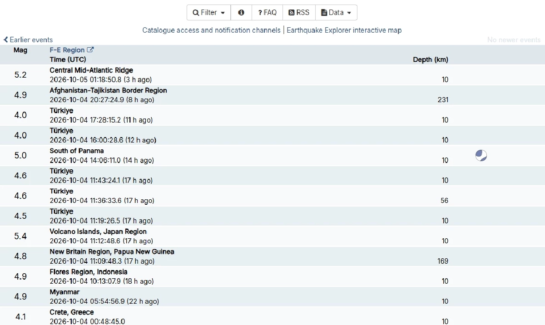
Task: Open the info icon button
Action: click(241, 13)
